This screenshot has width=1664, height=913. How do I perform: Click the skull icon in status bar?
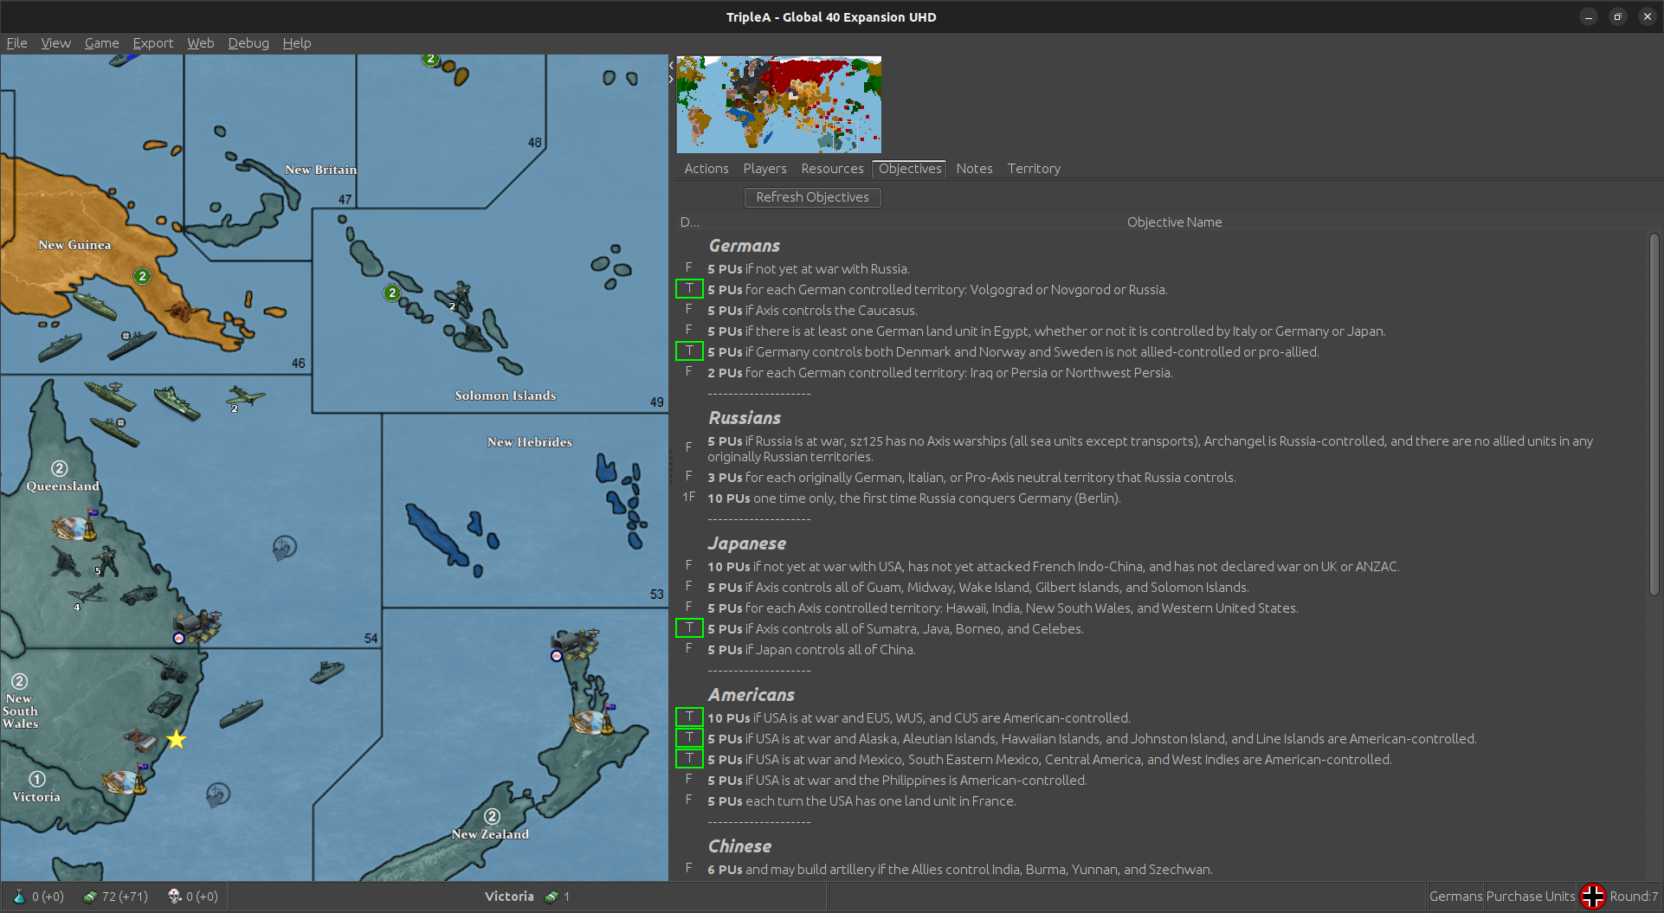[174, 897]
